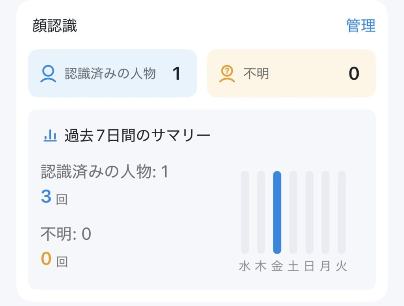
Task: Select the 日 (Sunday) bar
Action: (309, 212)
